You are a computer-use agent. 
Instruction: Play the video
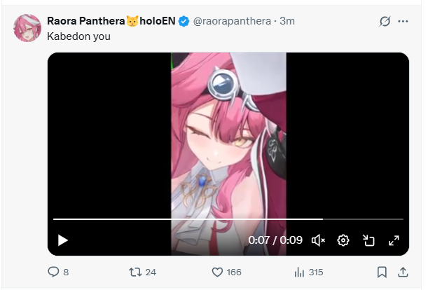click(62, 240)
